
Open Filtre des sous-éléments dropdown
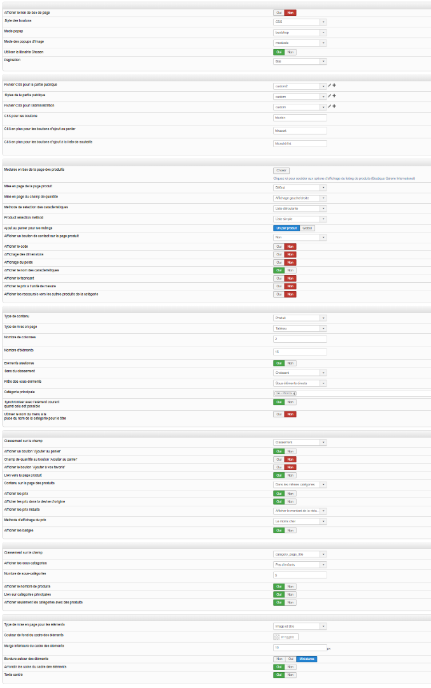coord(300,383)
